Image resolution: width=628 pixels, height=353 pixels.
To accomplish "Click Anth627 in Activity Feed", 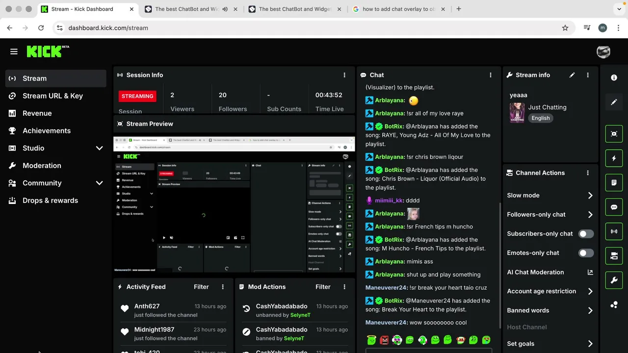I will point(147,306).
